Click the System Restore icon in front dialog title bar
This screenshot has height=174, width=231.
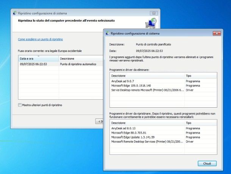click(108, 33)
